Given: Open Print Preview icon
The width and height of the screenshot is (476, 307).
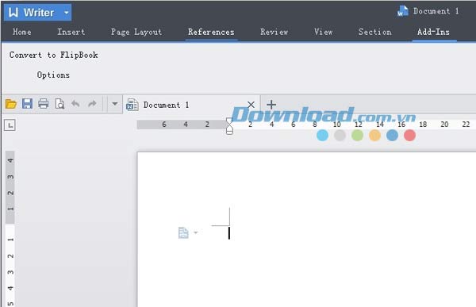Looking at the screenshot, I should (59, 104).
